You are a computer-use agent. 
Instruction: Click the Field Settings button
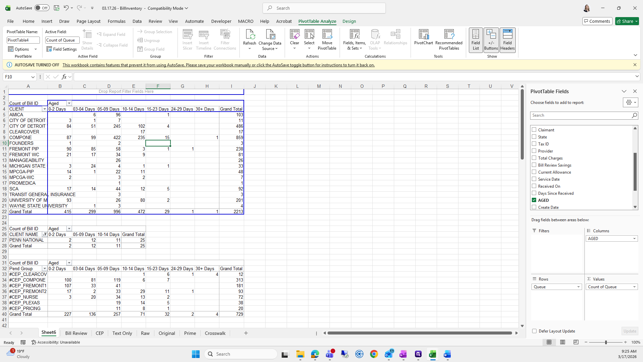[62, 49]
